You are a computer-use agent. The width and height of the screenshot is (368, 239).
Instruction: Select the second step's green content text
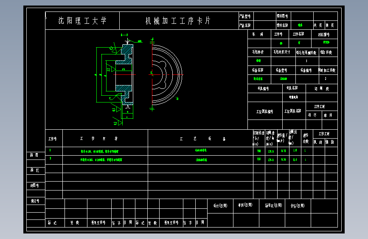(x=101, y=160)
